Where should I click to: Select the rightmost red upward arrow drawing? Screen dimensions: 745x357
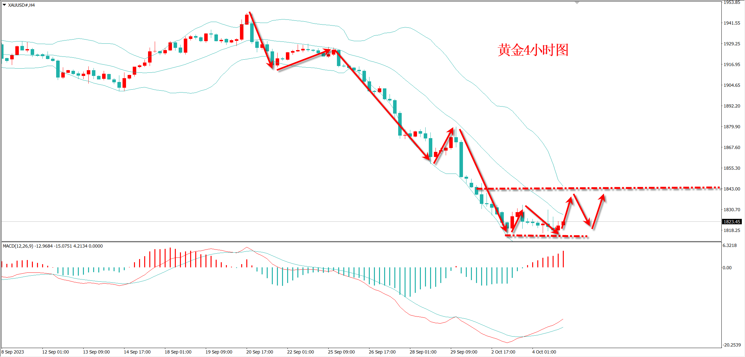point(598,212)
